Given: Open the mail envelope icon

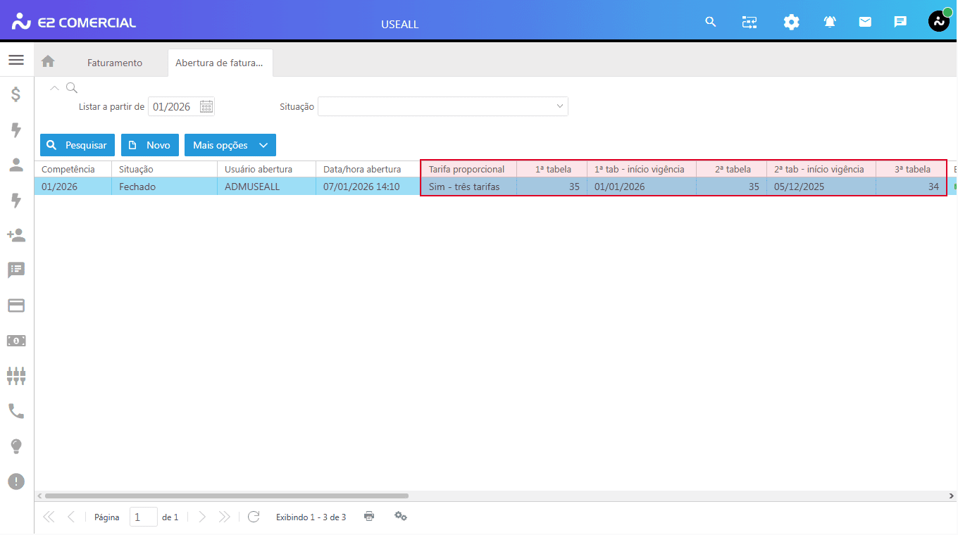Looking at the screenshot, I should (865, 22).
